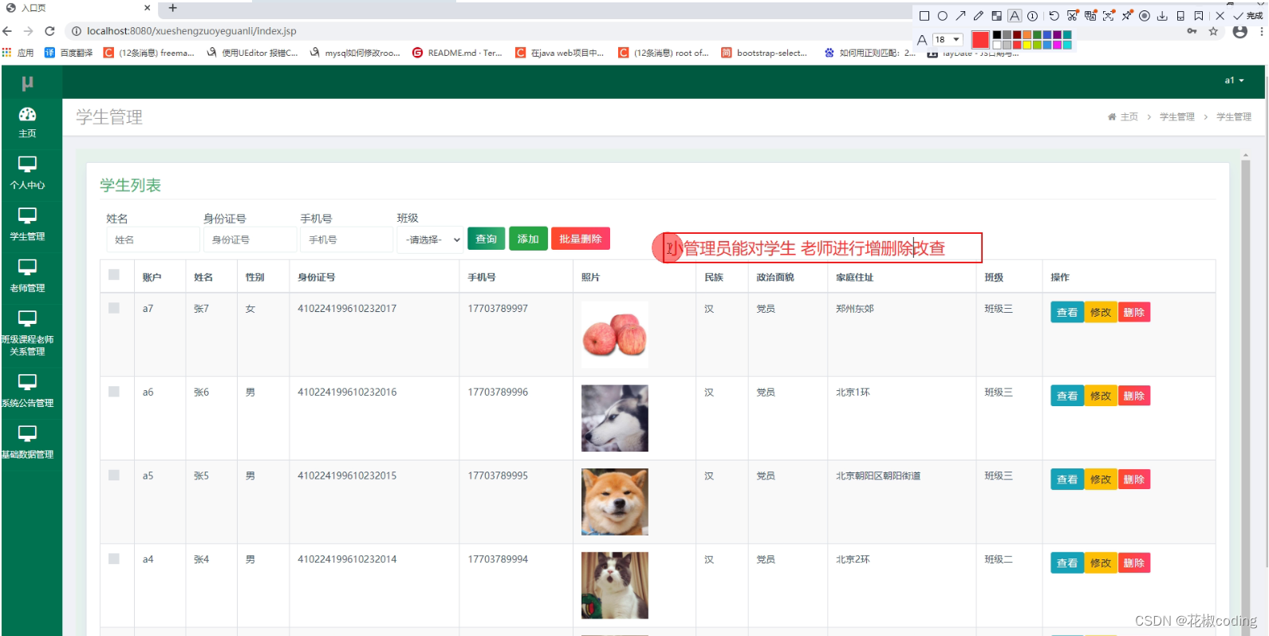Toggle the select-all header checkbox
This screenshot has width=1269, height=636.
(x=114, y=275)
